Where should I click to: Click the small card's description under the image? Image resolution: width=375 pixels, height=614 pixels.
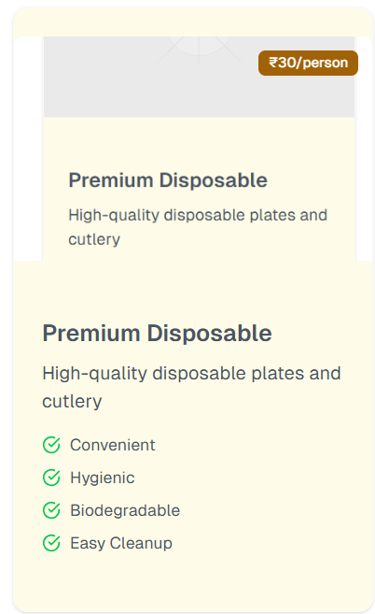point(198,227)
